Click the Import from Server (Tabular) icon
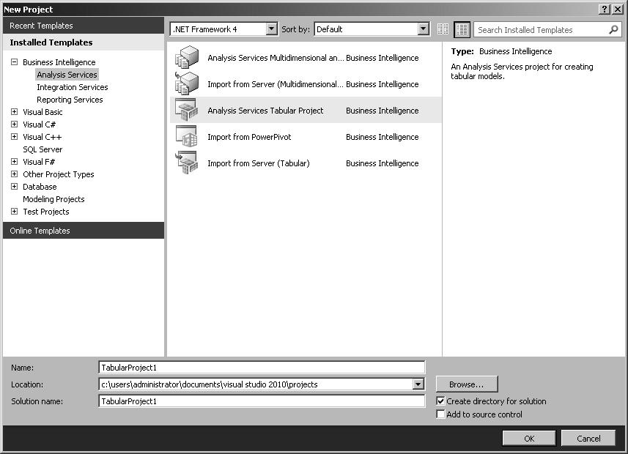Screen dimensions: 628x454 (187, 163)
